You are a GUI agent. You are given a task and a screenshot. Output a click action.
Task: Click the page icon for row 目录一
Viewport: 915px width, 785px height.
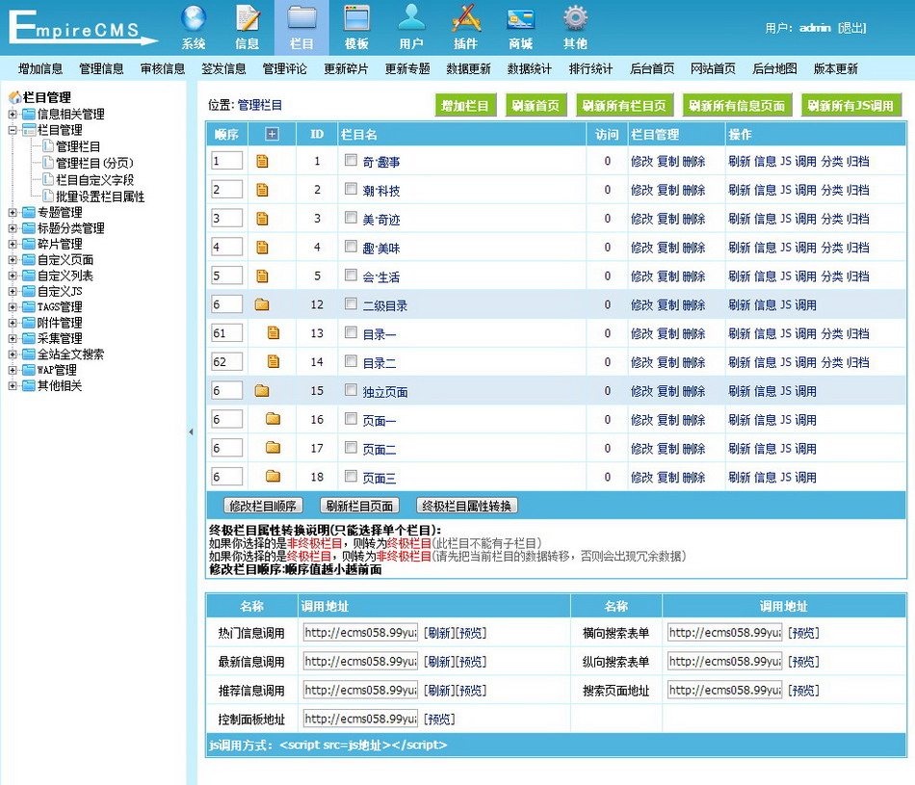274,332
